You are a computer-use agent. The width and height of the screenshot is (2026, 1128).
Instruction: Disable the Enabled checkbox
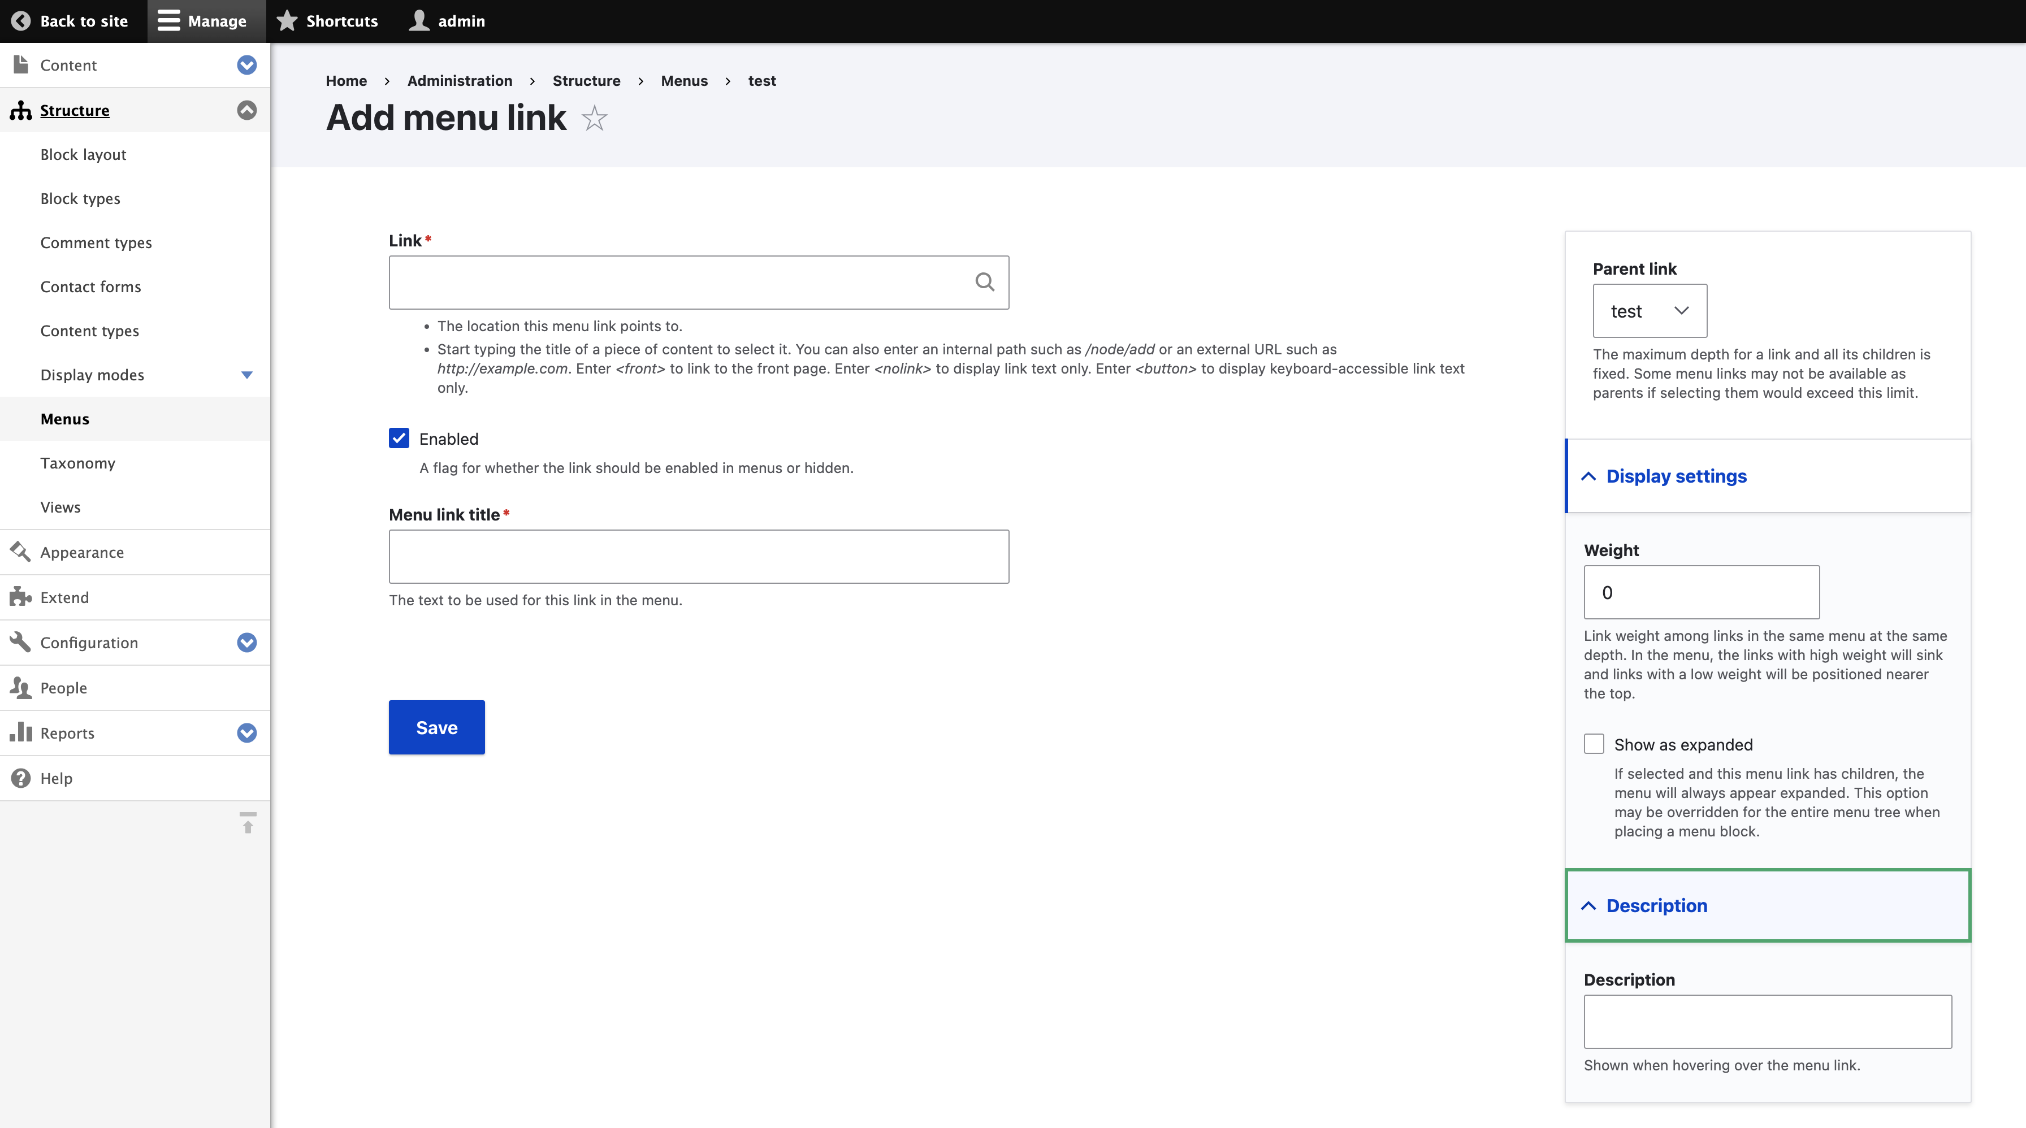399,439
